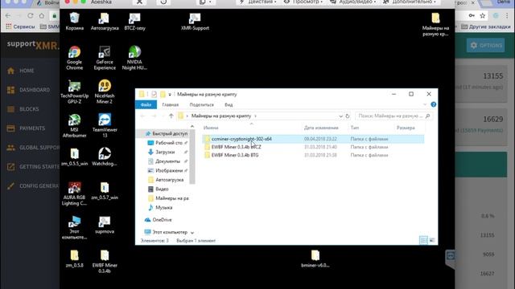The image size is (515, 289).
Task: Sort files by the Имя column header
Action: point(211,128)
